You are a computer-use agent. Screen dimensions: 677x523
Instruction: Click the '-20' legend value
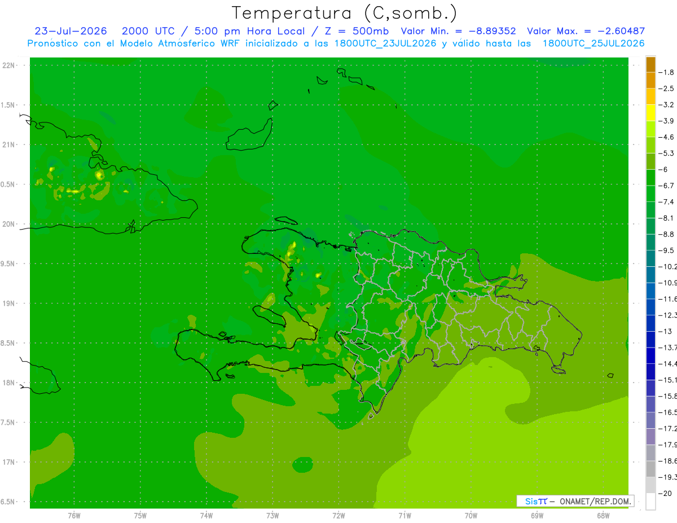[x=666, y=493]
